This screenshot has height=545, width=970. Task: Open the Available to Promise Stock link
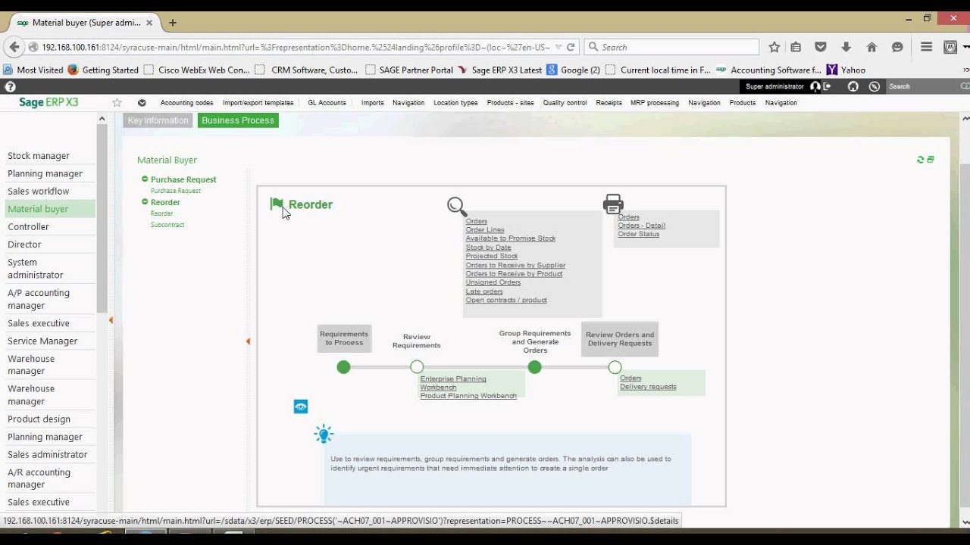[511, 238]
